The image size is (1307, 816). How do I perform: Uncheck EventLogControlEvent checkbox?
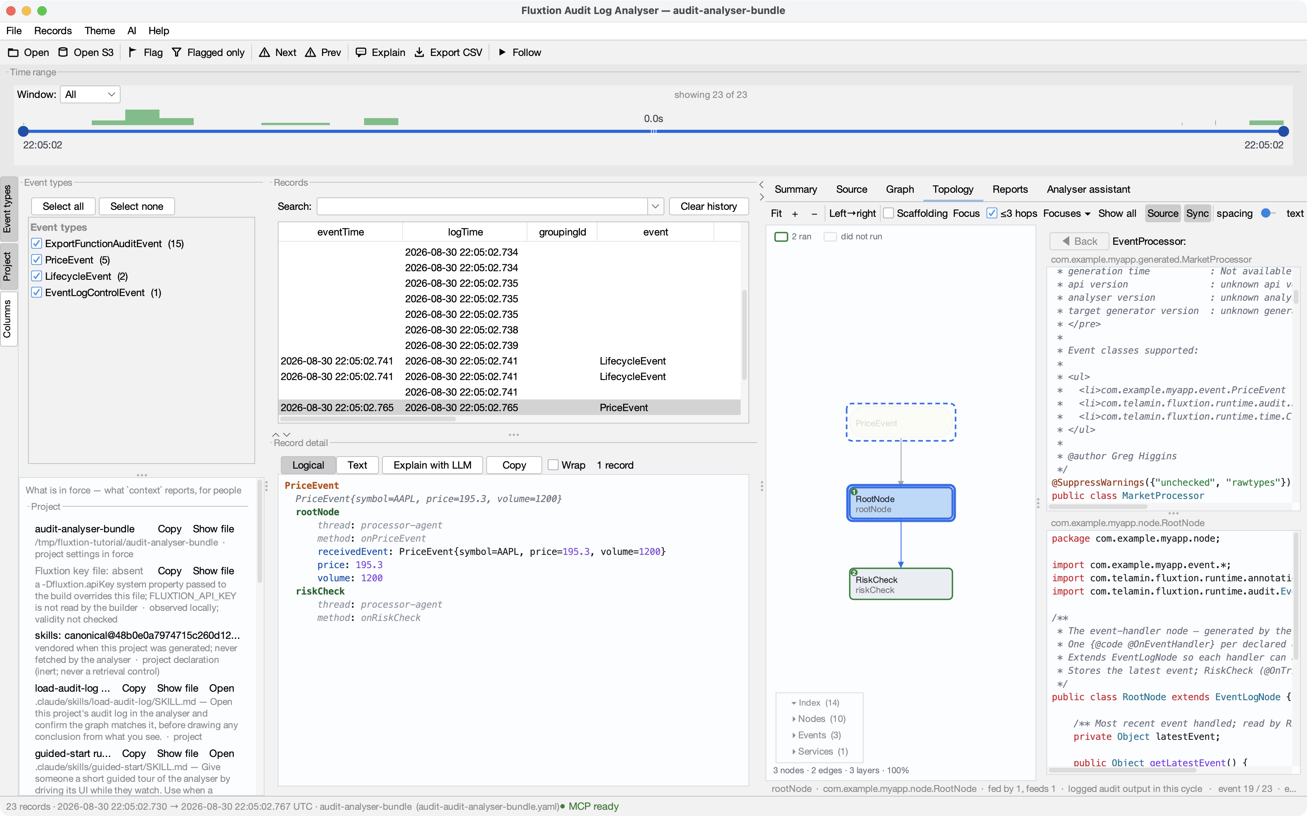[37, 293]
